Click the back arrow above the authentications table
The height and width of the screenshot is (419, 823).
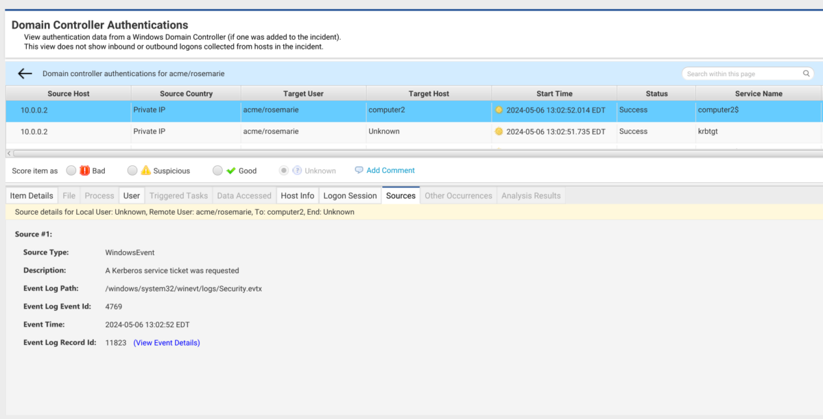point(25,73)
